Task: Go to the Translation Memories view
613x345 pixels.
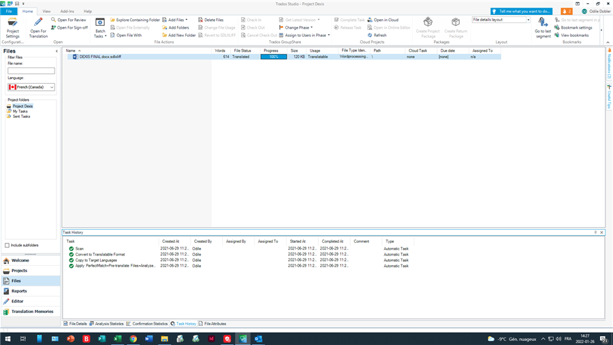Action: pyautogui.click(x=31, y=312)
